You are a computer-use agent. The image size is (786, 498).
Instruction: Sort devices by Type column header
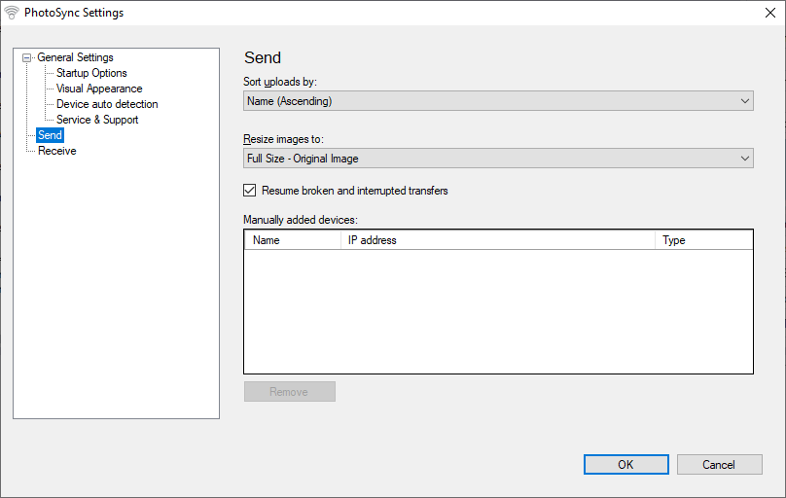tap(703, 240)
